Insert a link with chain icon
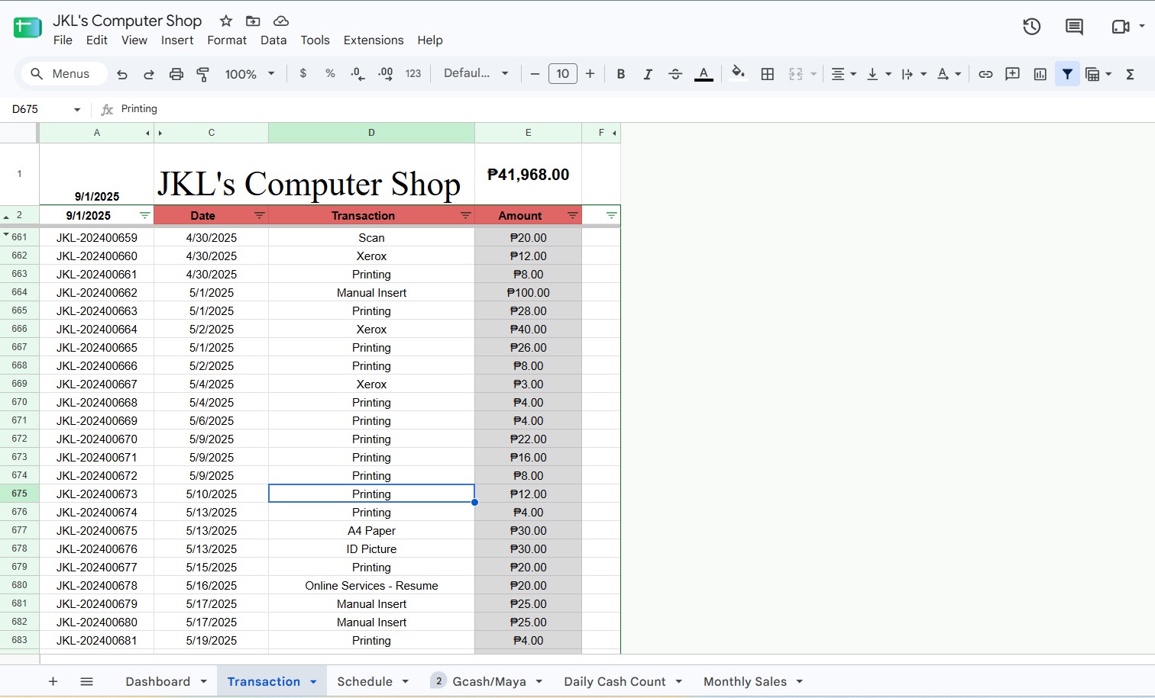This screenshot has height=698, width=1155. 985,74
